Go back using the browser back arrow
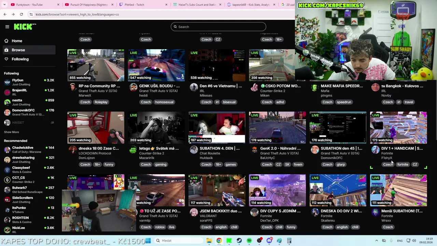The width and height of the screenshot is (437, 246). 5,14
